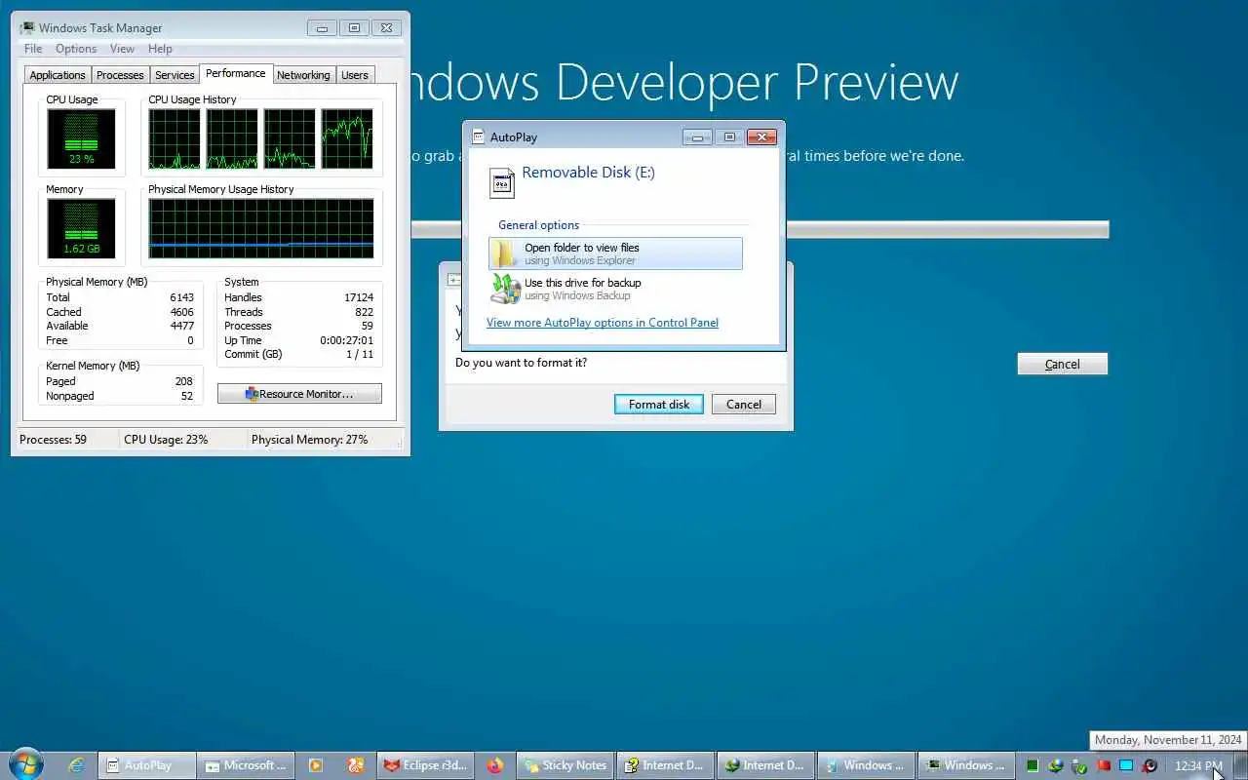Click the Physical Memory Total value 6143
Screen dimensions: 1248x780
click(181, 297)
